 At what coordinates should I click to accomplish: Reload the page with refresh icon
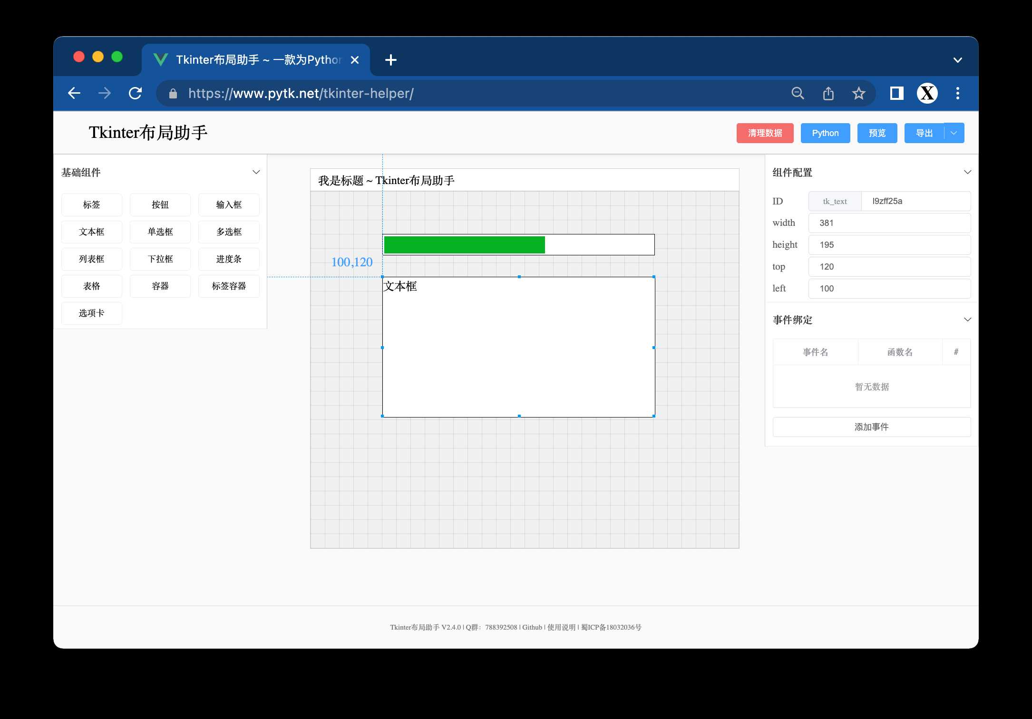136,93
